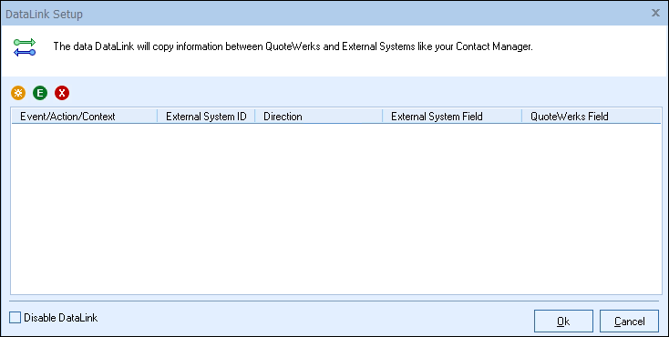Sort by Event/Action/Context column header

point(85,116)
